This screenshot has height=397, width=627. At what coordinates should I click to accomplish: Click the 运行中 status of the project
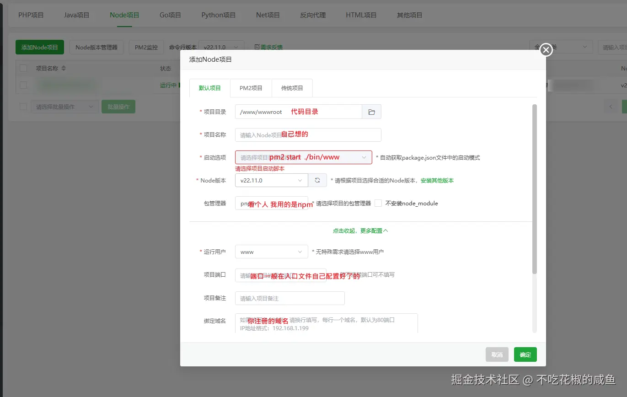pos(168,85)
